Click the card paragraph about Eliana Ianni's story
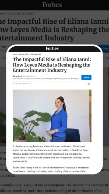The image size is (109, 194). click(51, 169)
